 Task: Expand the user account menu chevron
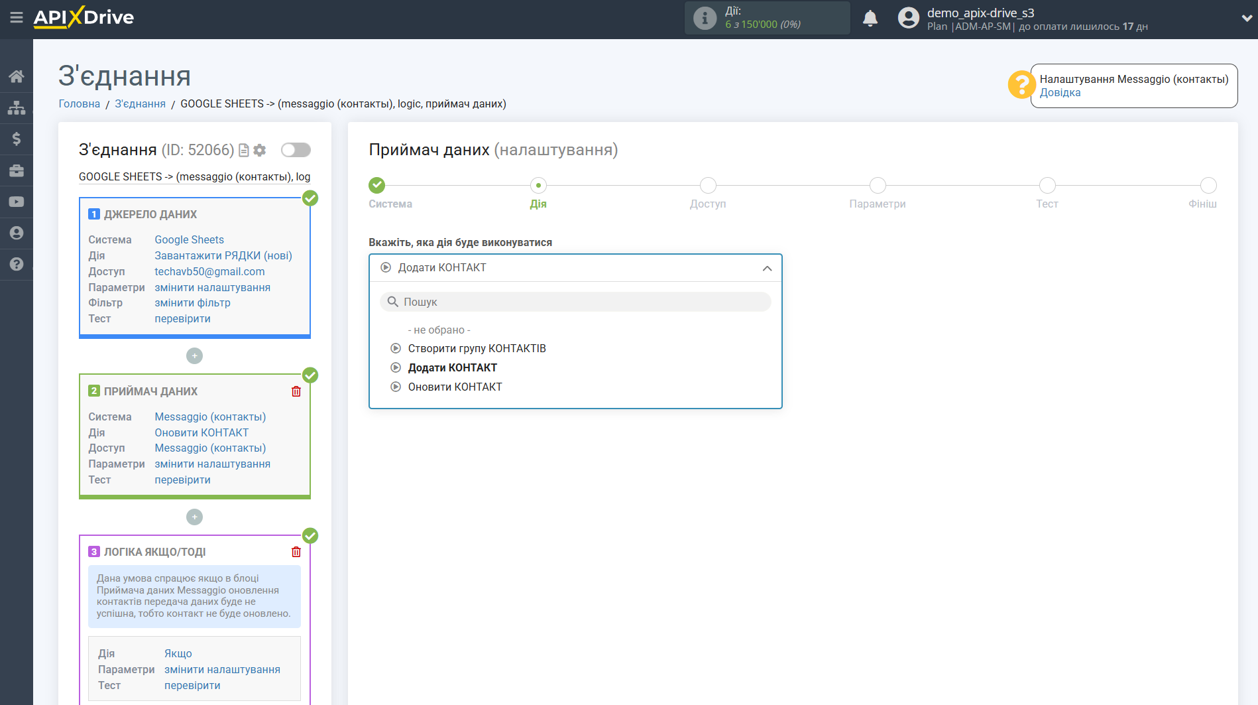pyautogui.click(x=1246, y=19)
